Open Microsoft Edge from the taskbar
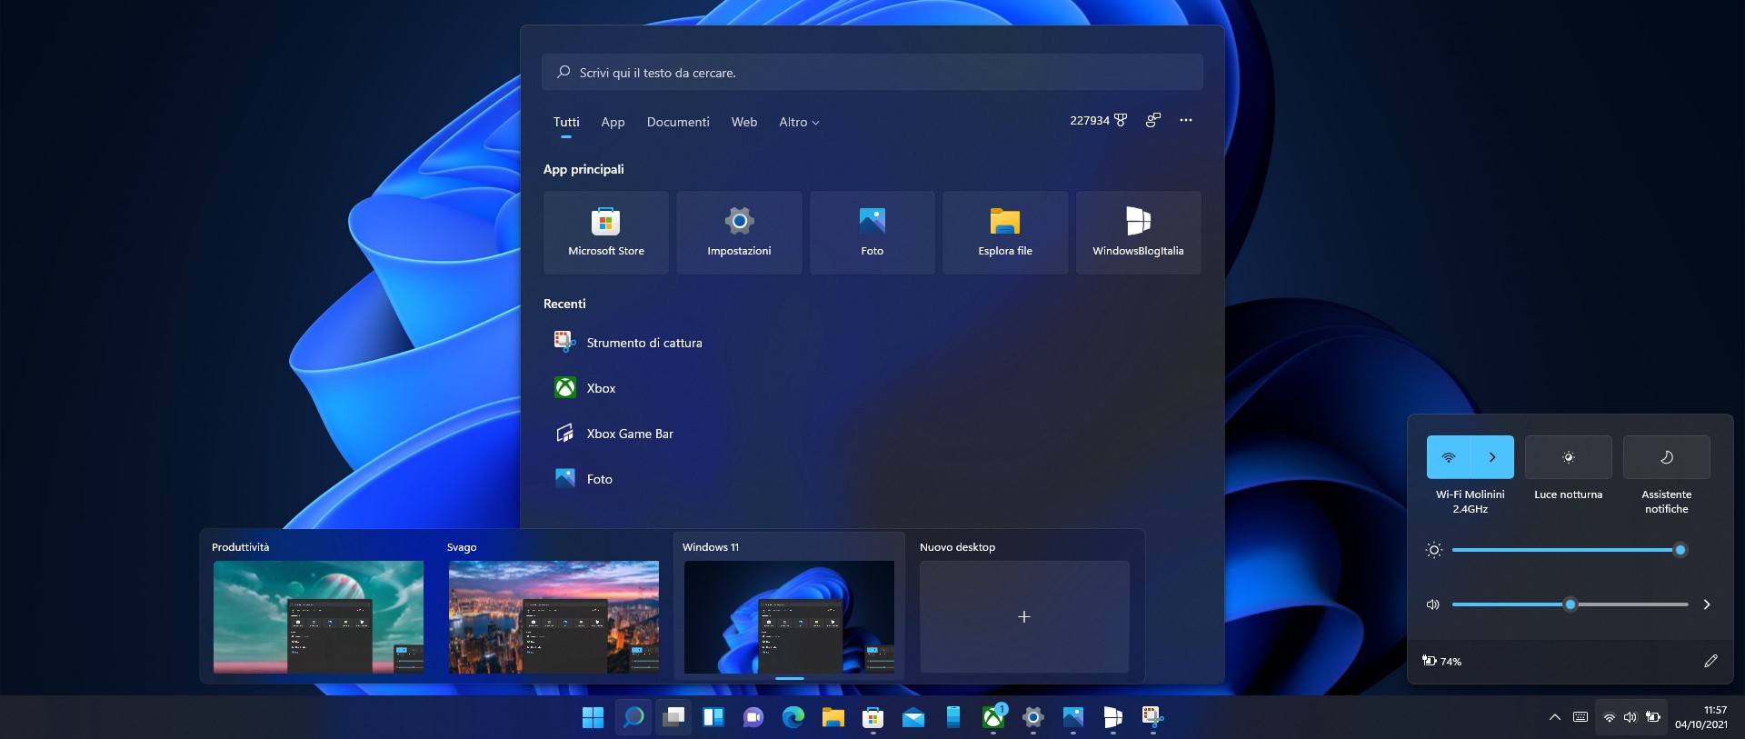 coord(793,717)
